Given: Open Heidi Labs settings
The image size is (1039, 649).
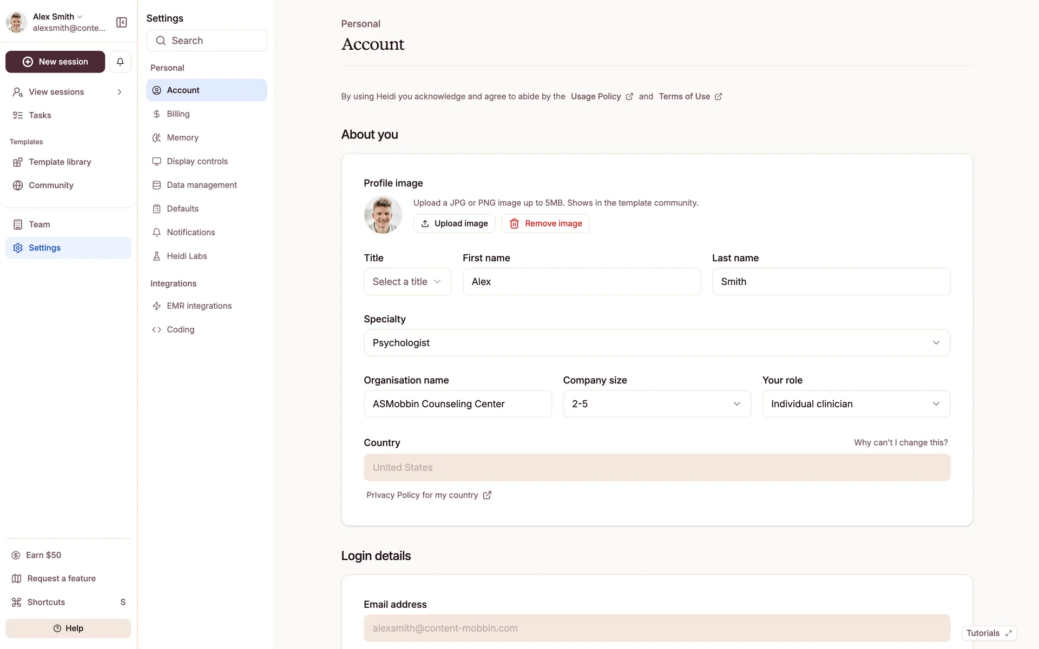Looking at the screenshot, I should (187, 256).
